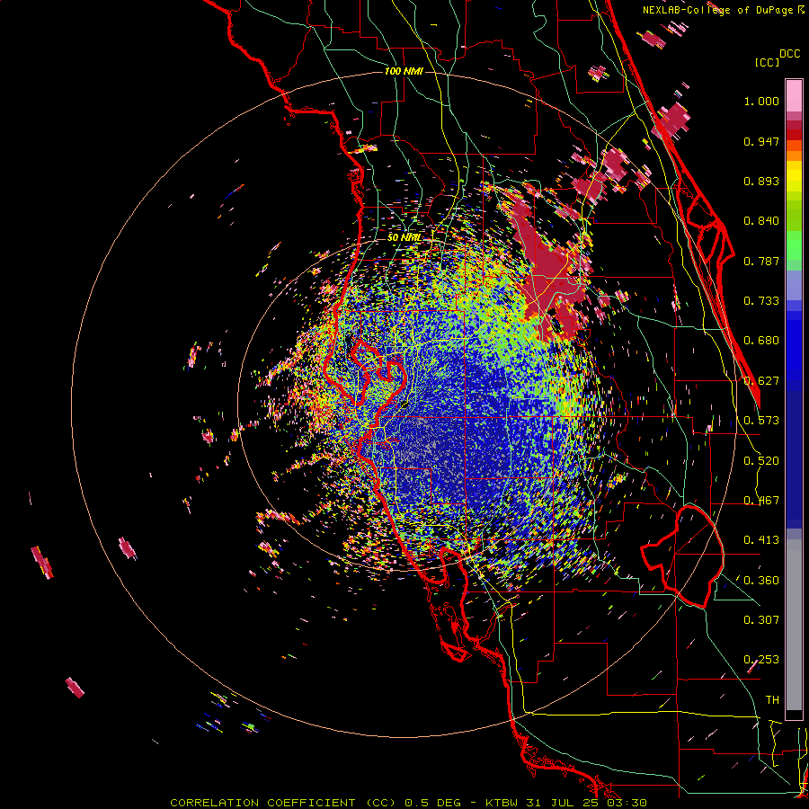Click the [CC] units label
Viewport: 809px width, 809px height.
[767, 62]
